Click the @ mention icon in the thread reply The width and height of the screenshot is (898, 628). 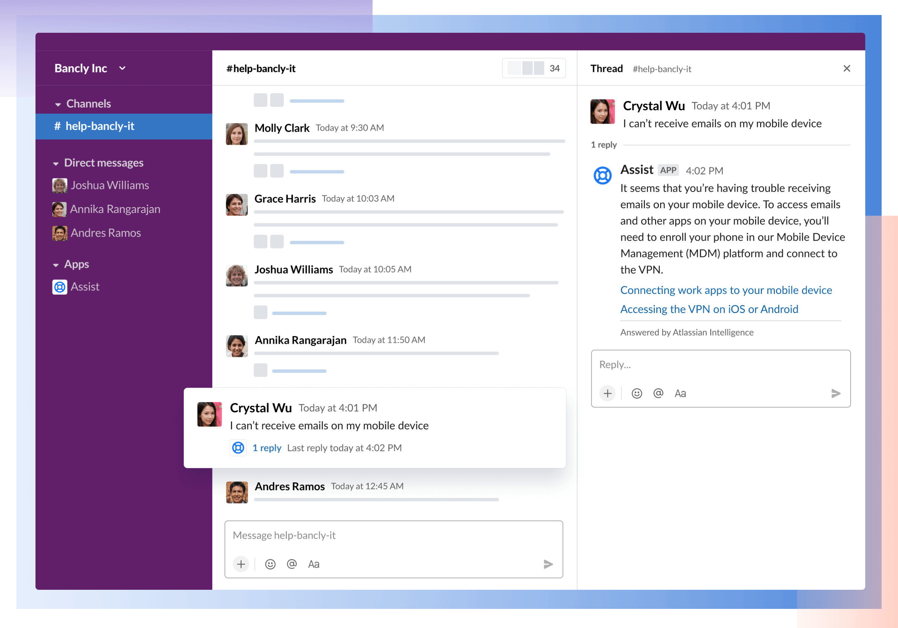(x=658, y=393)
